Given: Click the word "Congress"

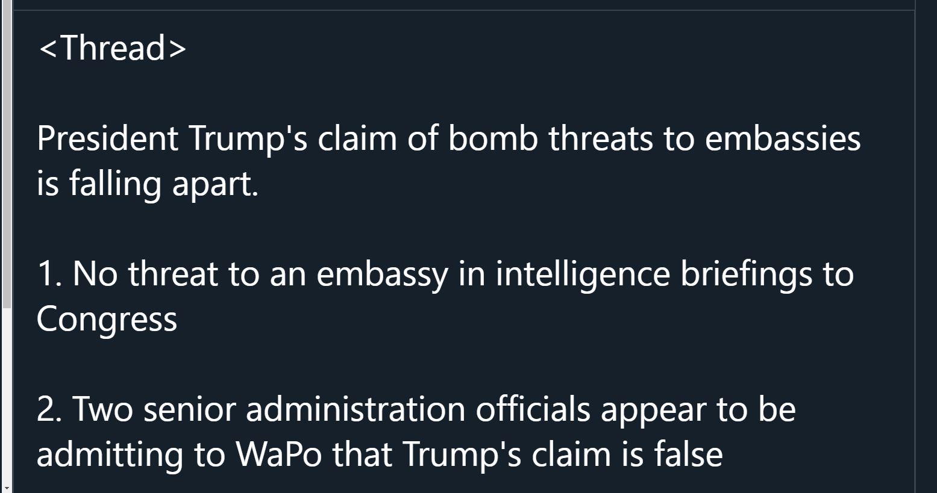Looking at the screenshot, I should (x=107, y=320).
